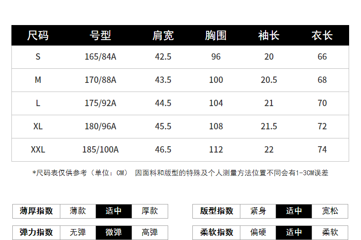This screenshot has width=361, height=240.
Task: Select the 偏硬 softness option
Action: (258, 232)
